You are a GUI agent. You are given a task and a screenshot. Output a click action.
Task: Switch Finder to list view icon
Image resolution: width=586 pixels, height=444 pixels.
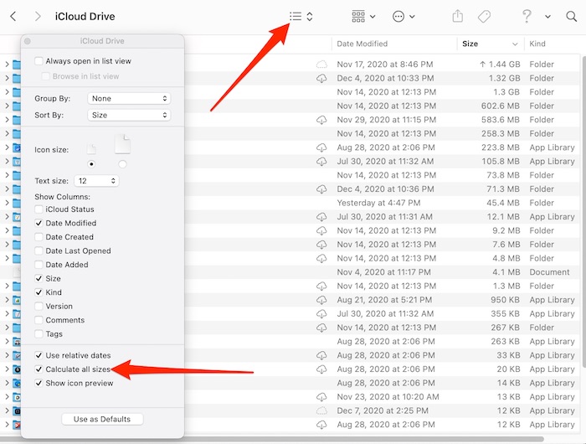(296, 17)
